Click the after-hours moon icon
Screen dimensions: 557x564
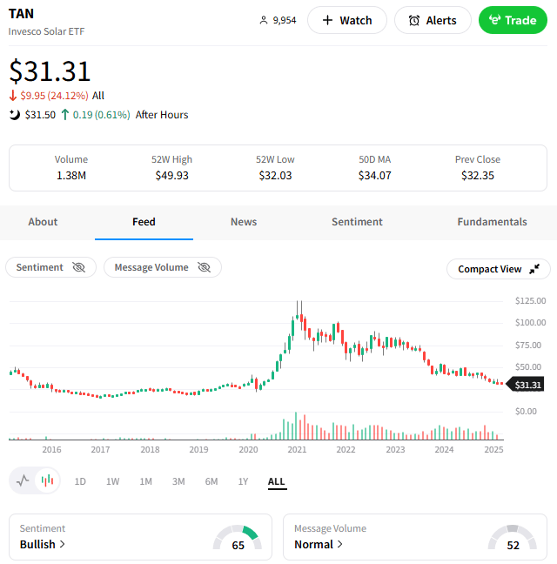tap(15, 115)
